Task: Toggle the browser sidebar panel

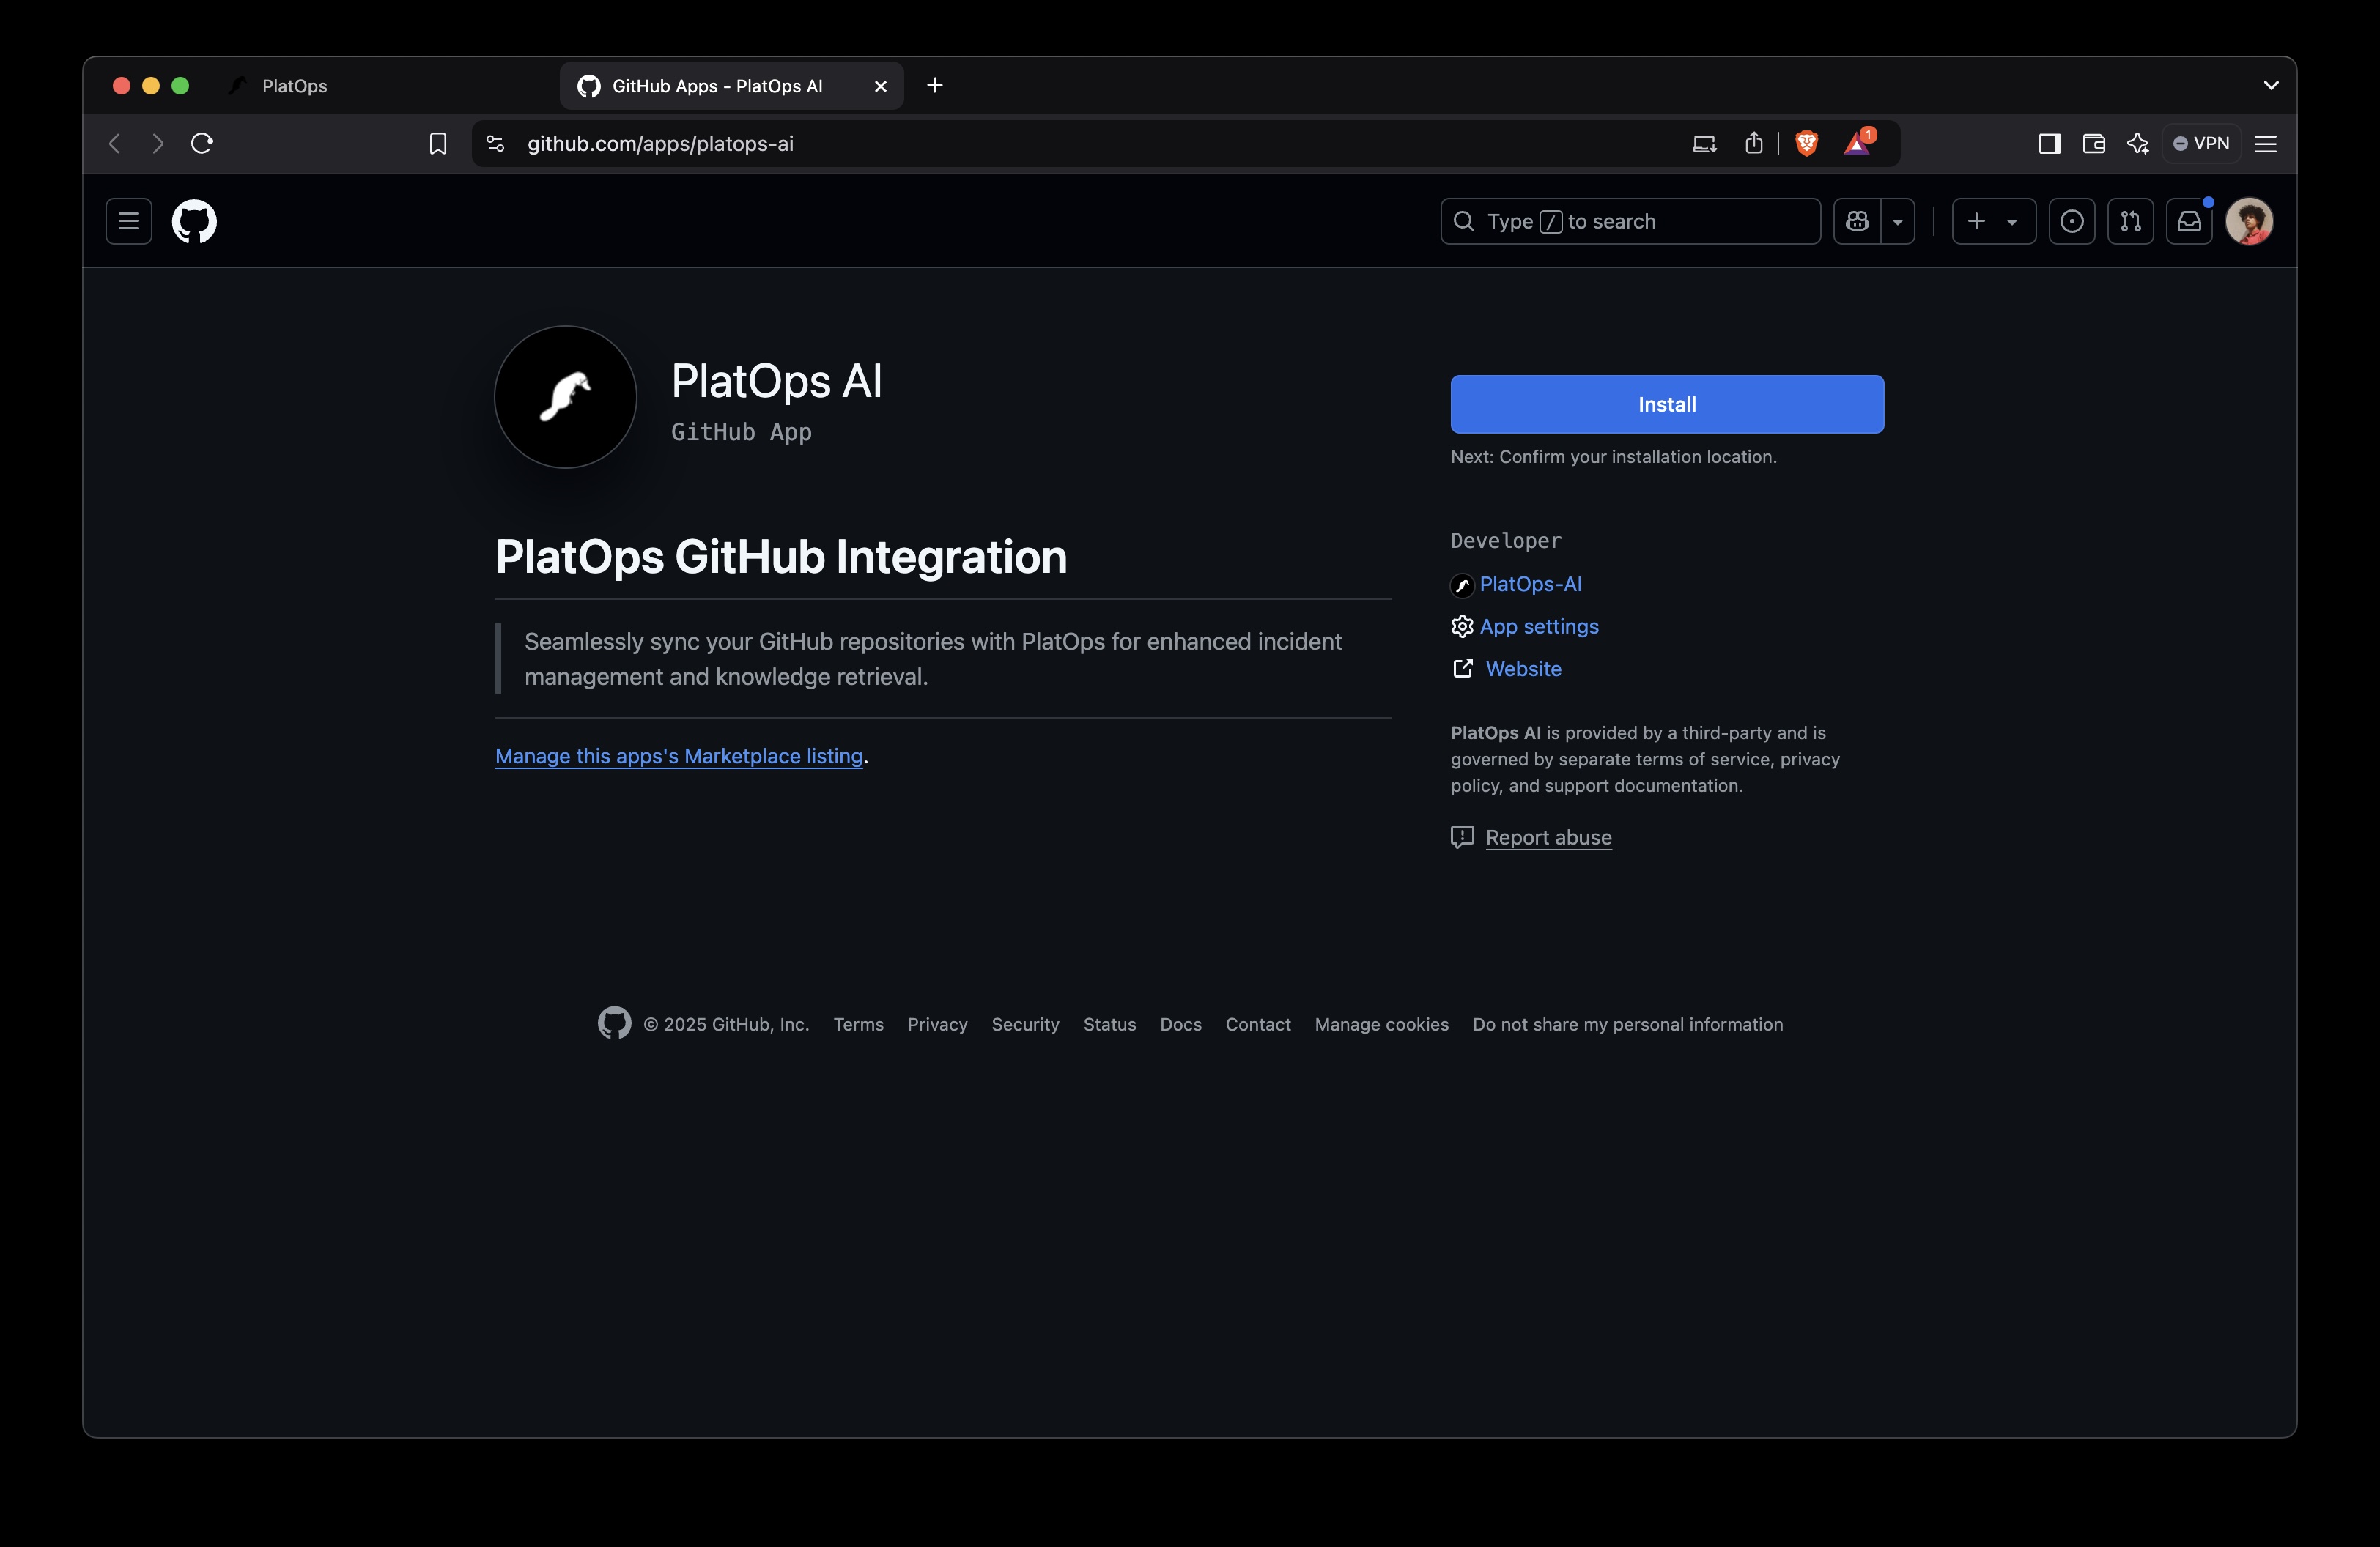Action: click(2049, 144)
